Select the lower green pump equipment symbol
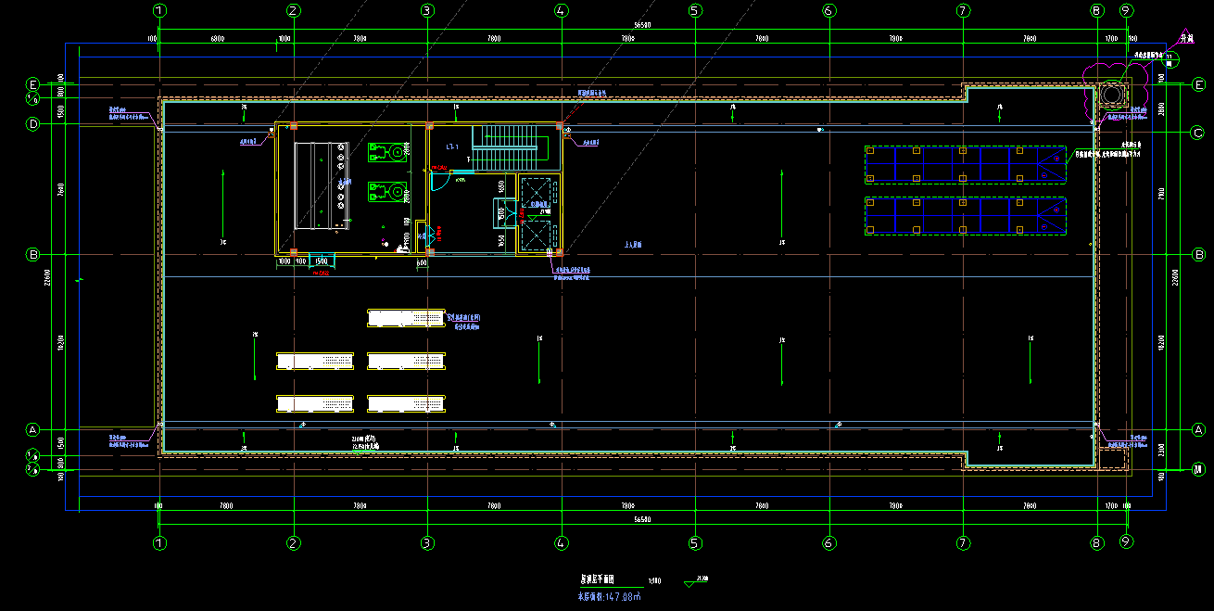 pyautogui.click(x=389, y=192)
